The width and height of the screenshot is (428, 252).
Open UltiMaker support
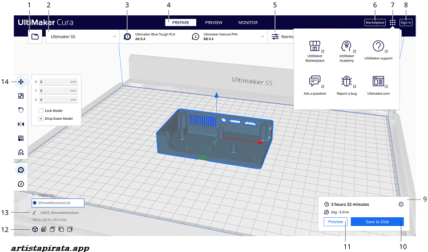(378, 50)
